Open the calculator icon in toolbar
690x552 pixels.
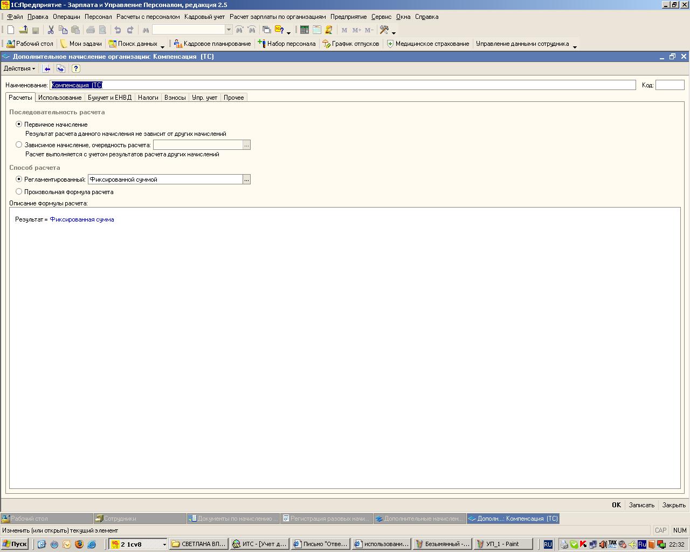305,30
